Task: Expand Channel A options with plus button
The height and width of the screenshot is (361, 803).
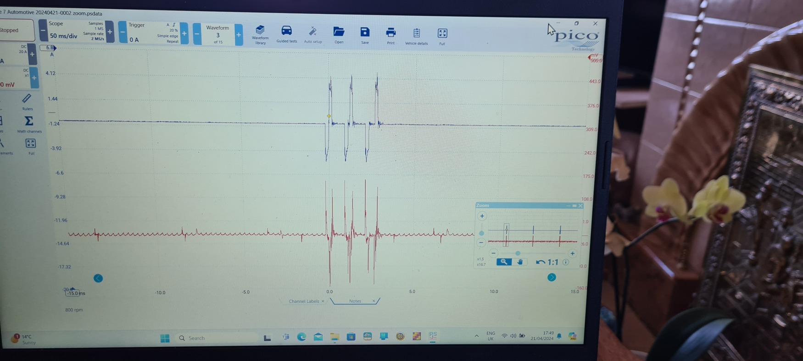Action: point(32,54)
